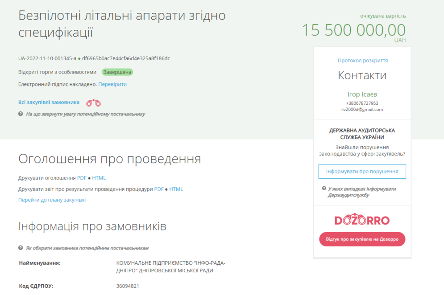
Task: Click contact phone number +380678727953
Action: 362,103
